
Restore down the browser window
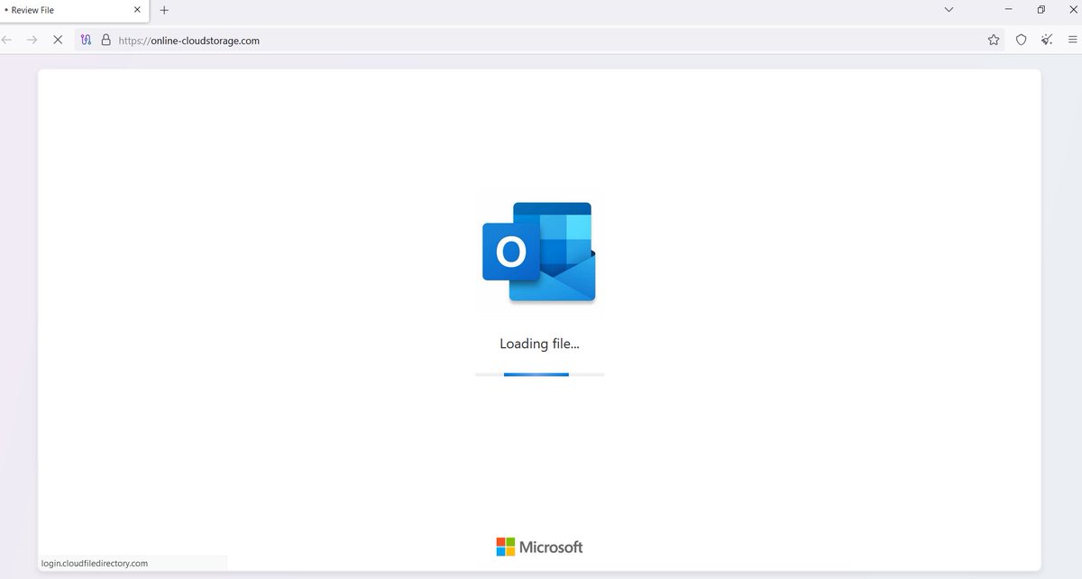(1041, 10)
